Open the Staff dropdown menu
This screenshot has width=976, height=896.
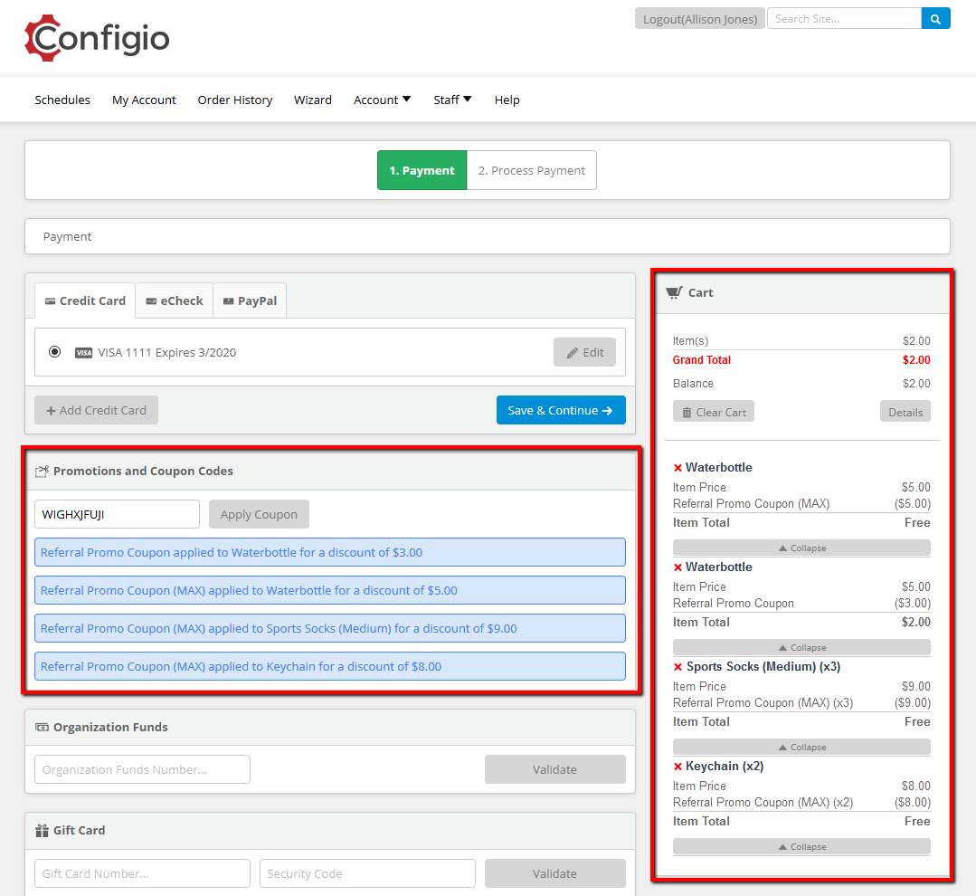click(452, 100)
